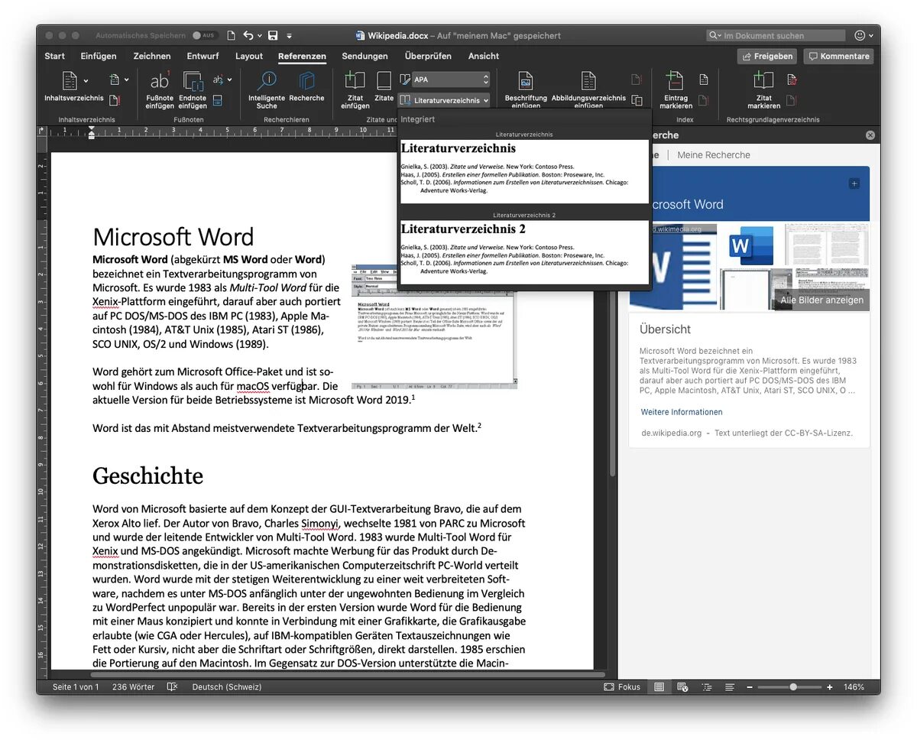Click Eintrag markieren icon
The height and width of the screenshot is (743, 917).
[676, 81]
